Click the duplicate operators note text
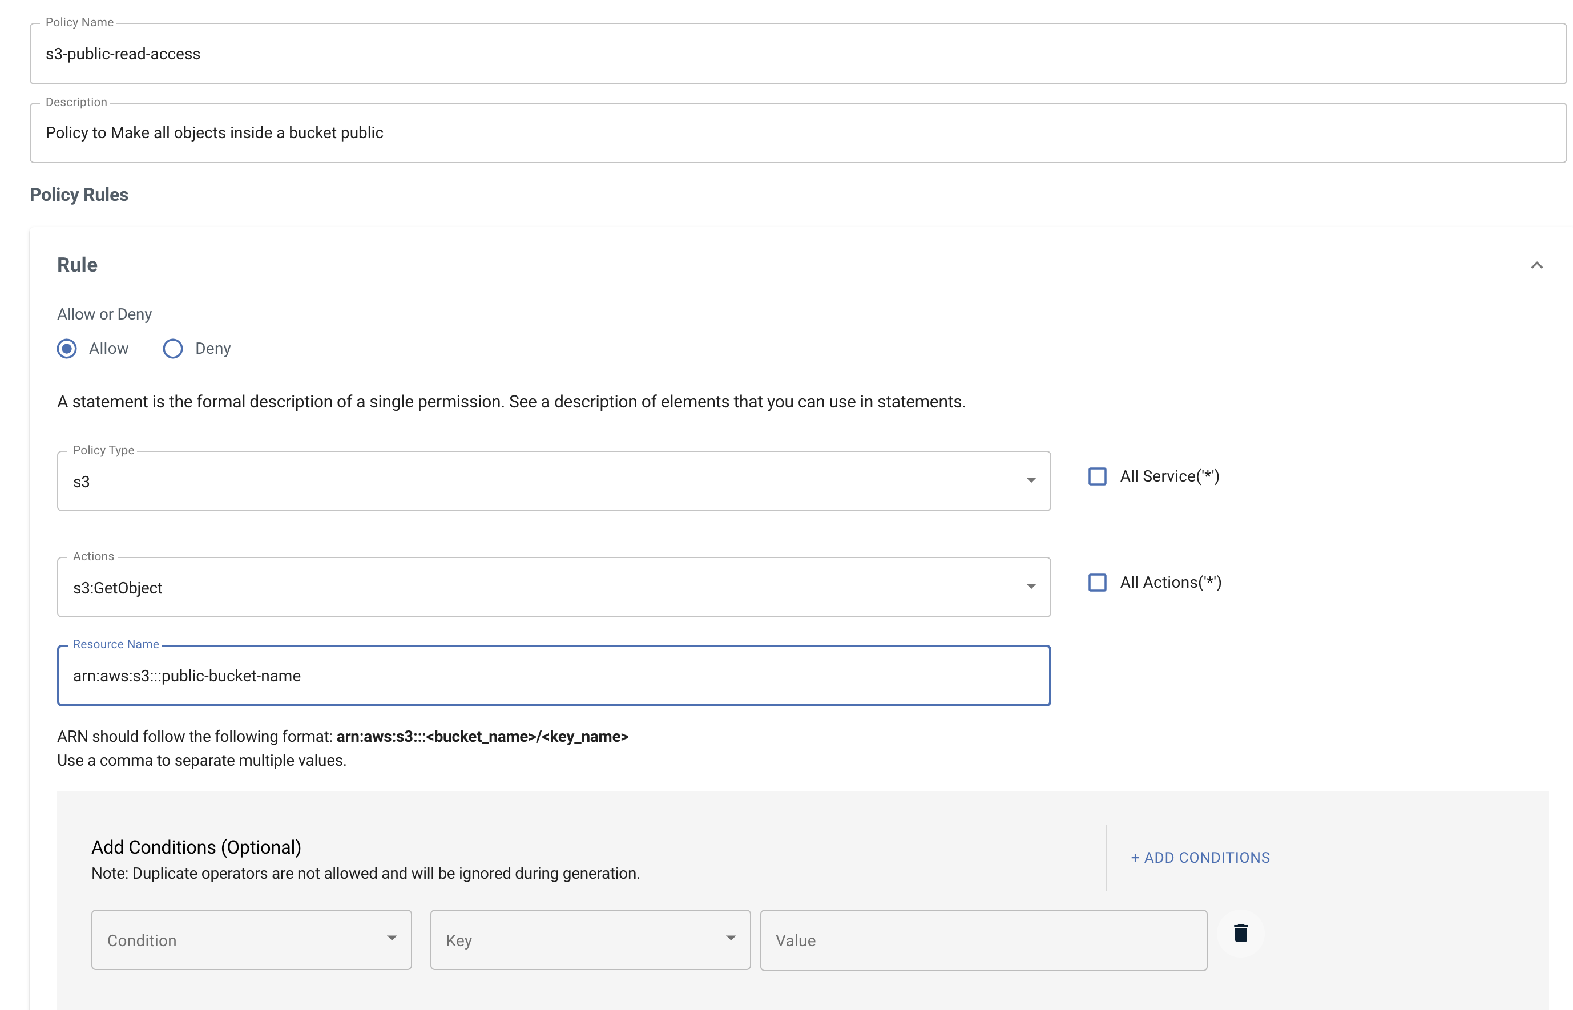Screen dimensions: 1573x1010 [365, 874]
